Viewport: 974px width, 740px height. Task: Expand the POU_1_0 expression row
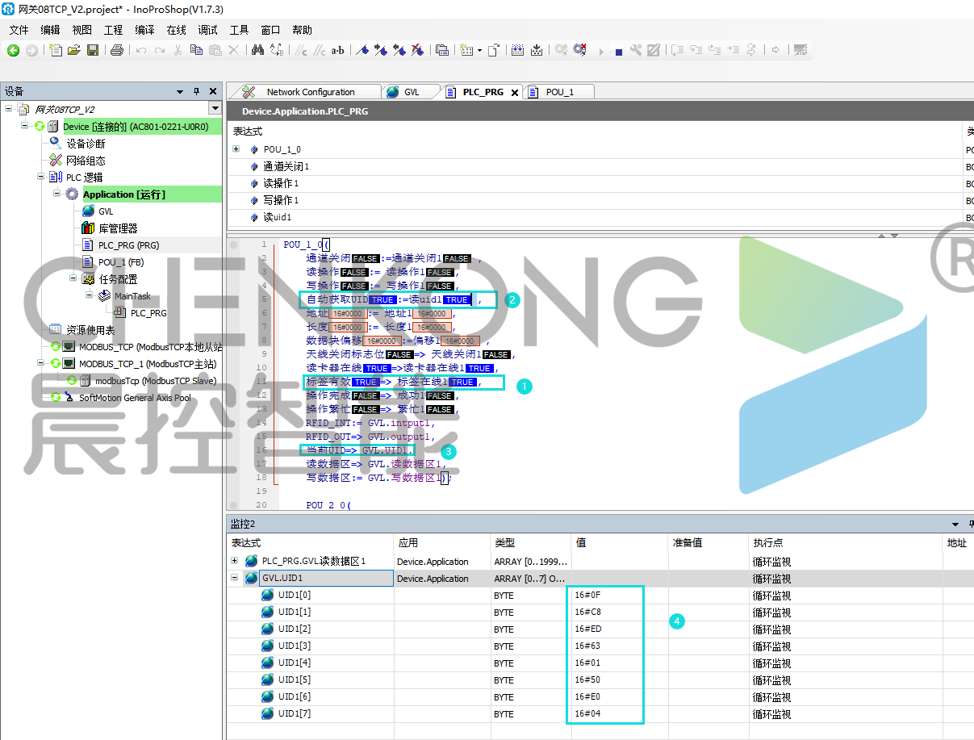pyautogui.click(x=236, y=149)
